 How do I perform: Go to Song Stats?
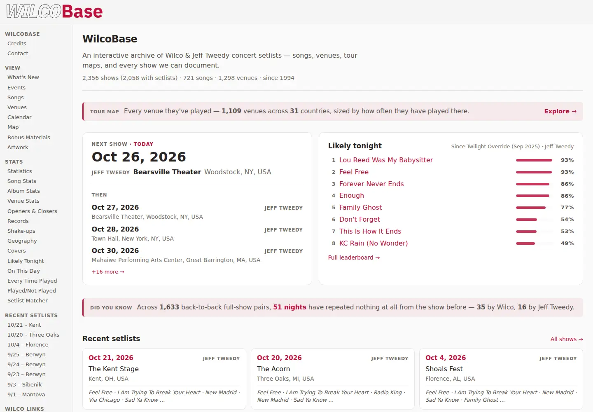22,181
